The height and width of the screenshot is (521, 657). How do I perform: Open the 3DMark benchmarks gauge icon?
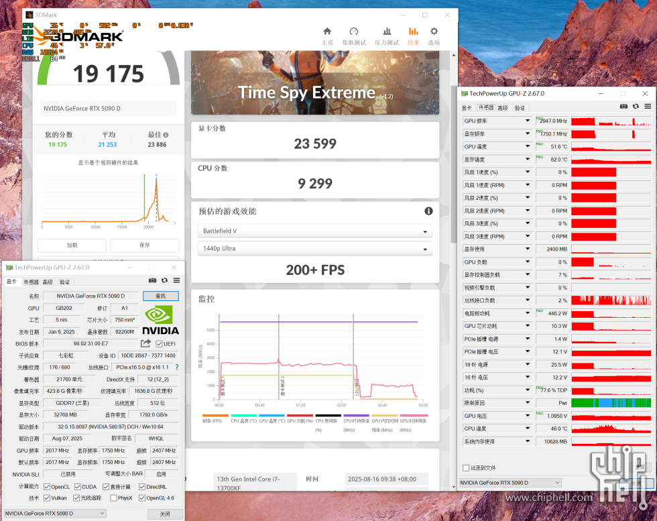(354, 32)
